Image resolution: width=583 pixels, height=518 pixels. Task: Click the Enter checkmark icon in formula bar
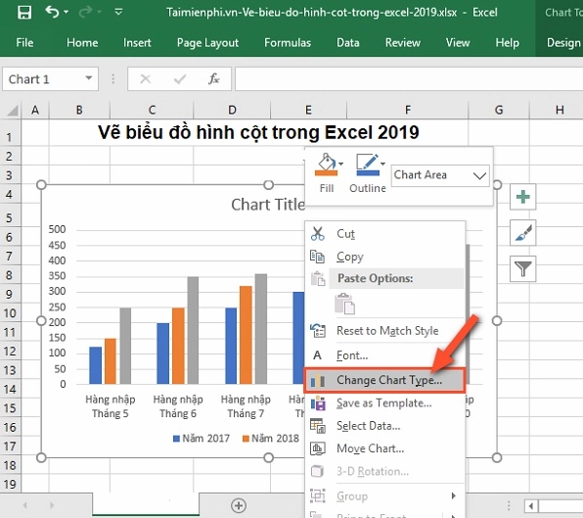pyautogui.click(x=180, y=79)
